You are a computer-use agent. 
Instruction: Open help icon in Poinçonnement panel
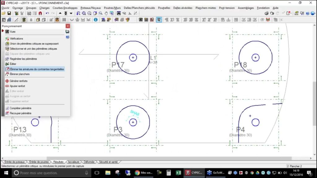[x=67, y=37]
